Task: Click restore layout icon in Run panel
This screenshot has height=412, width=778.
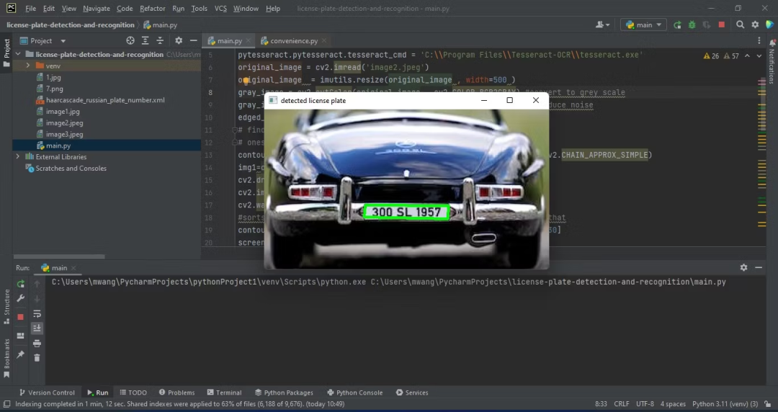Action: point(20,336)
